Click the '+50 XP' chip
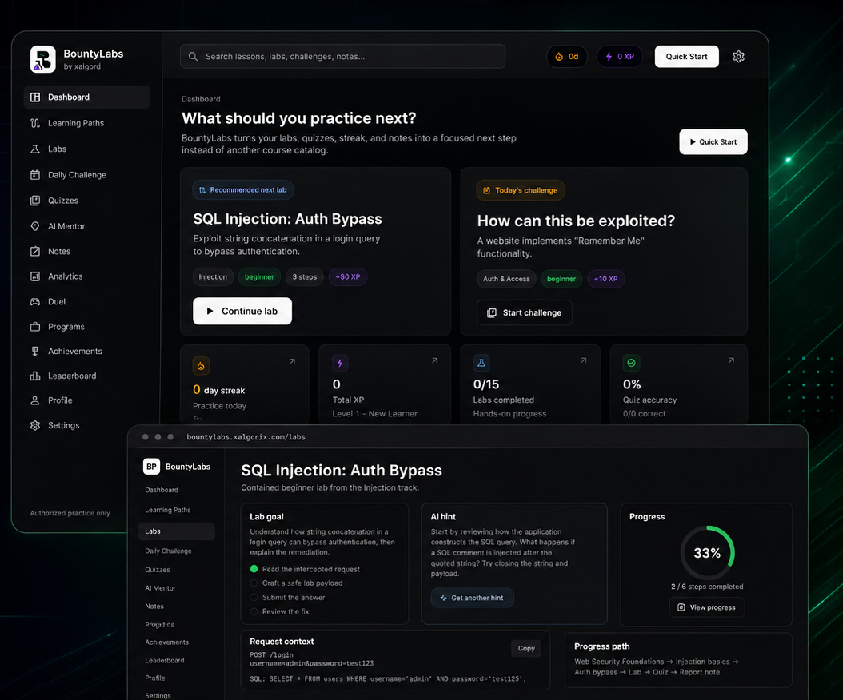This screenshot has width=843, height=700. click(348, 276)
